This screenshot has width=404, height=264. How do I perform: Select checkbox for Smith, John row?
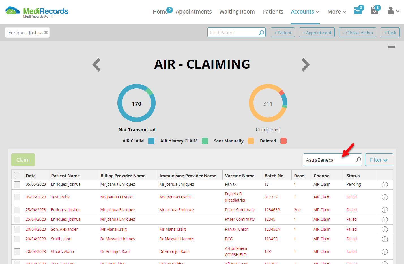click(17, 239)
